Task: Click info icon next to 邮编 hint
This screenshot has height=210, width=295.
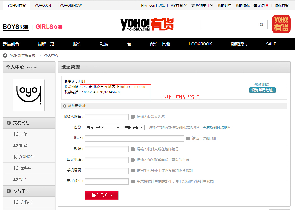Action: point(133,149)
